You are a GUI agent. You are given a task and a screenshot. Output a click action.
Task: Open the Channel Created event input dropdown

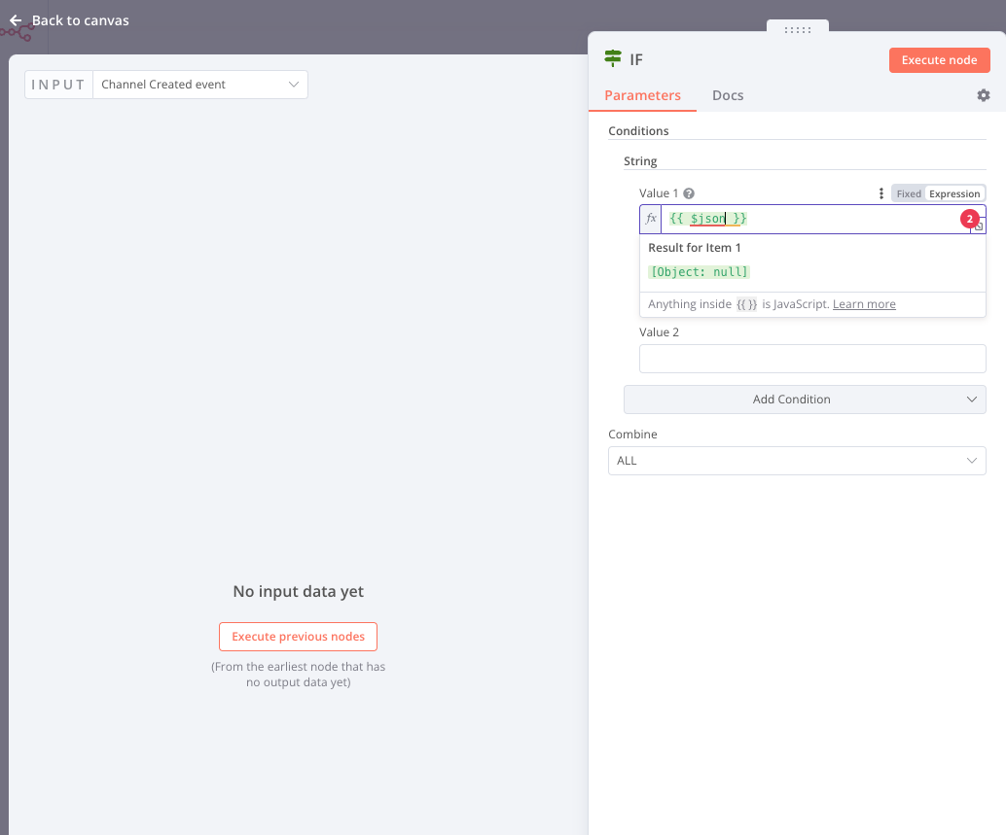[199, 85]
